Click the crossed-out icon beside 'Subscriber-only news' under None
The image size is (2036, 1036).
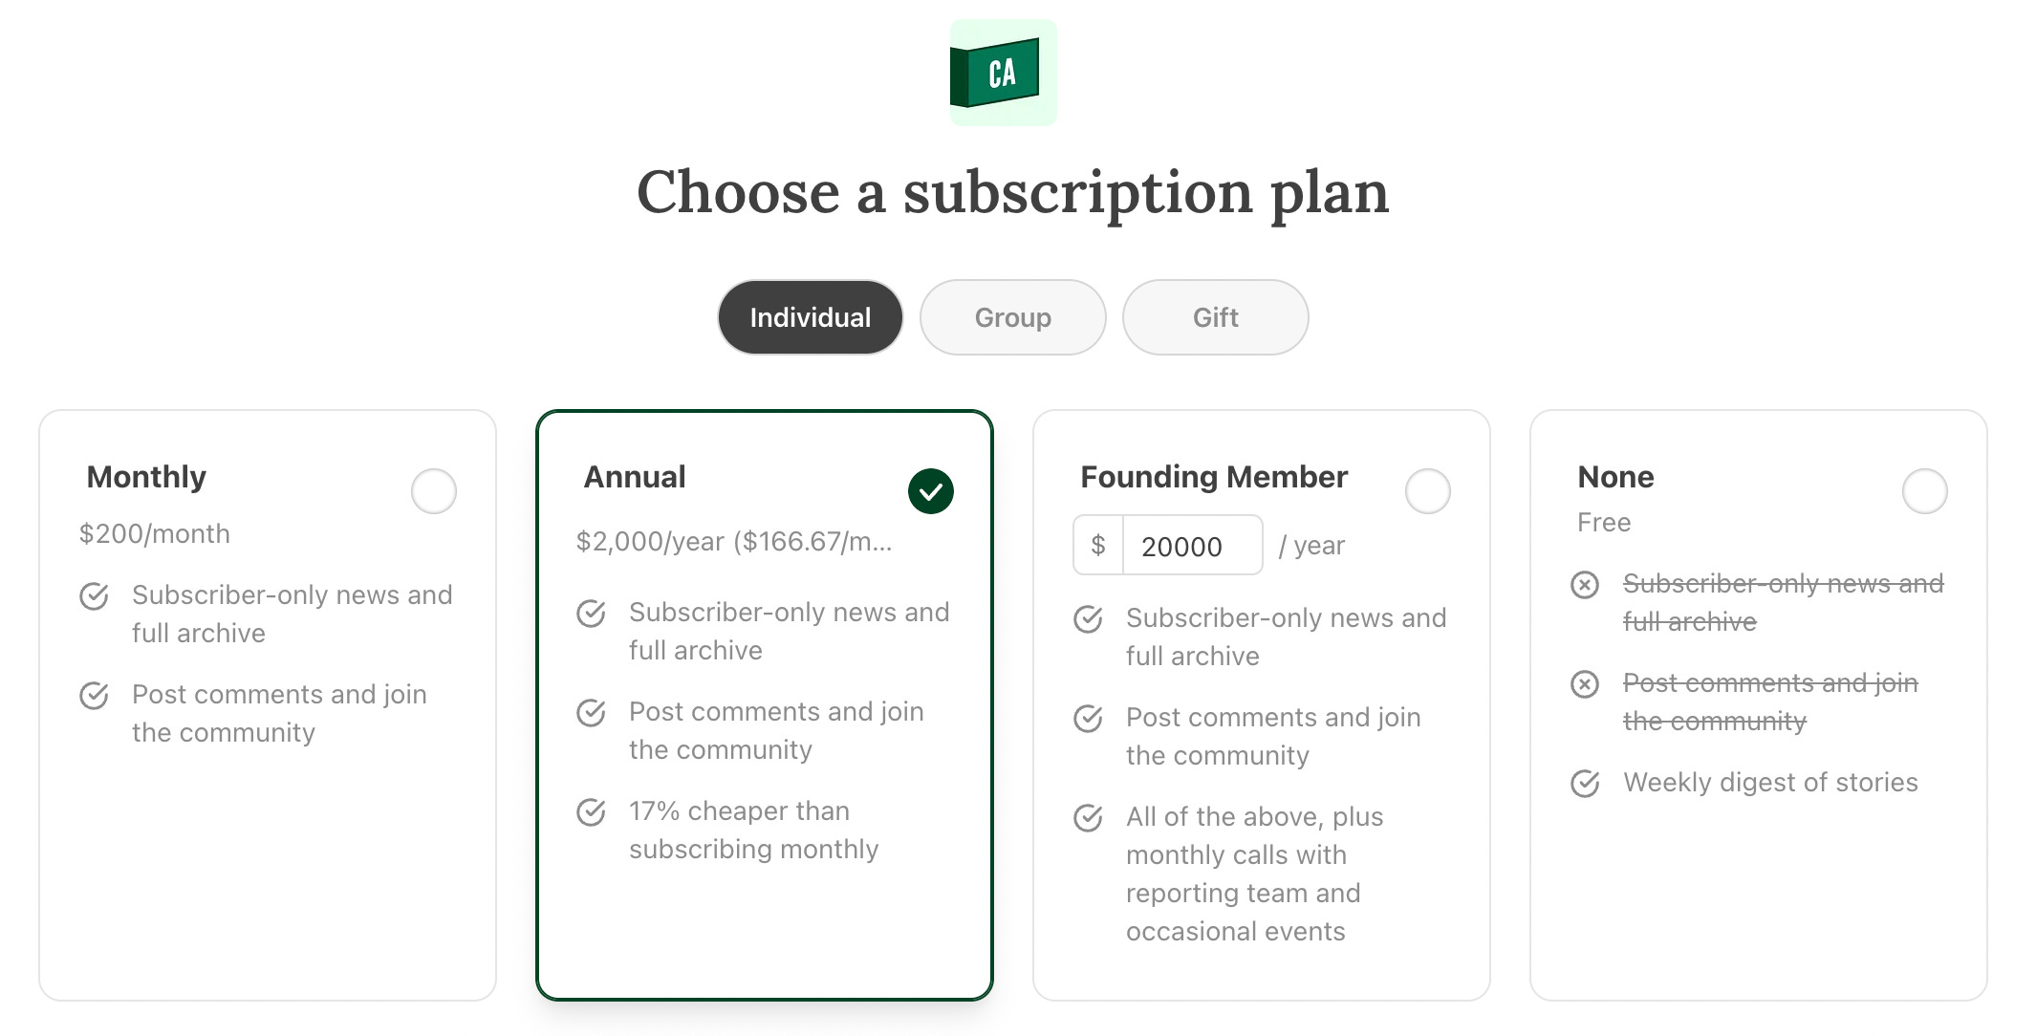coord(1586,585)
